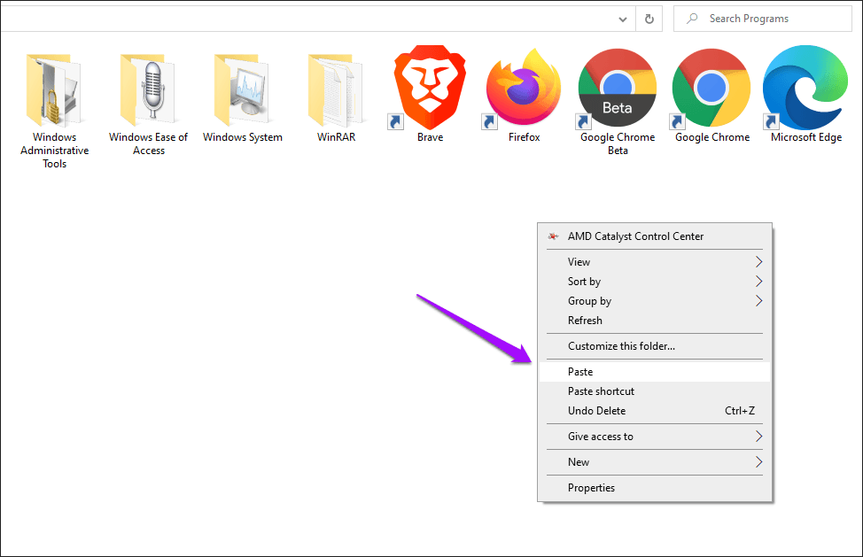Image resolution: width=863 pixels, height=557 pixels.
Task: Open AMD Catalyst Control Center entry
Action: click(x=655, y=236)
